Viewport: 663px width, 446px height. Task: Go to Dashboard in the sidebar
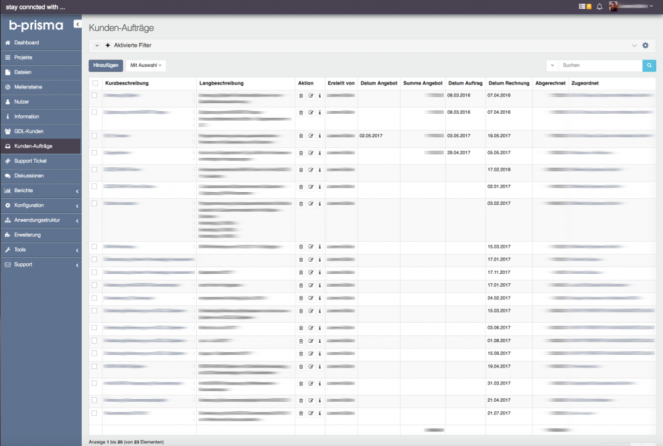pyautogui.click(x=27, y=43)
